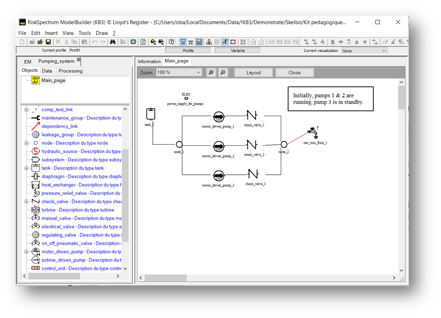Select the check_valve_2 symbol on canvas
Viewport: 441px width, 318px height.
(252, 145)
